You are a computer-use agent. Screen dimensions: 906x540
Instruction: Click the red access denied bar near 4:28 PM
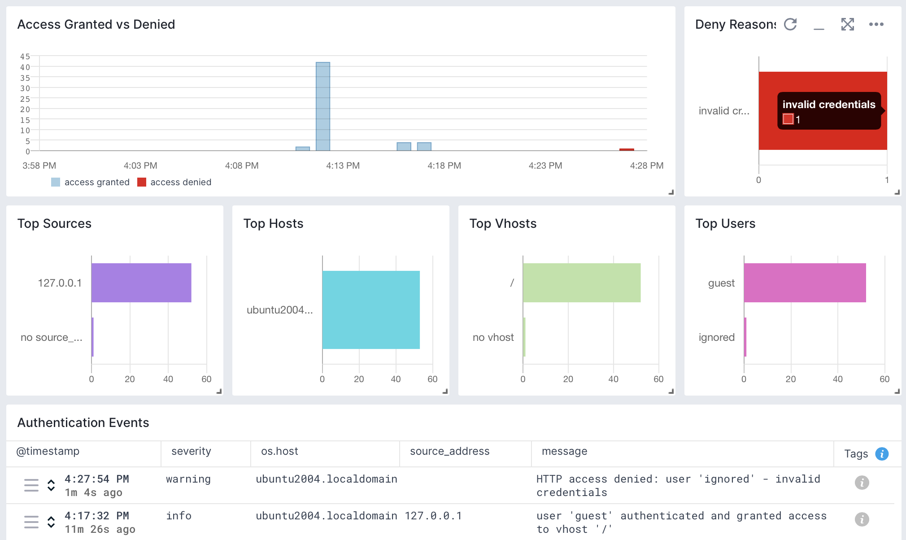(627, 149)
